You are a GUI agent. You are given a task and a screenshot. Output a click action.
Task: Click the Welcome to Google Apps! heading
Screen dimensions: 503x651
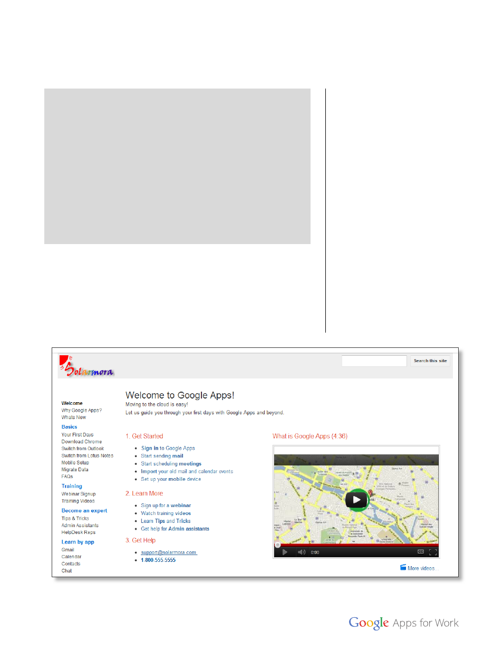click(x=180, y=395)
